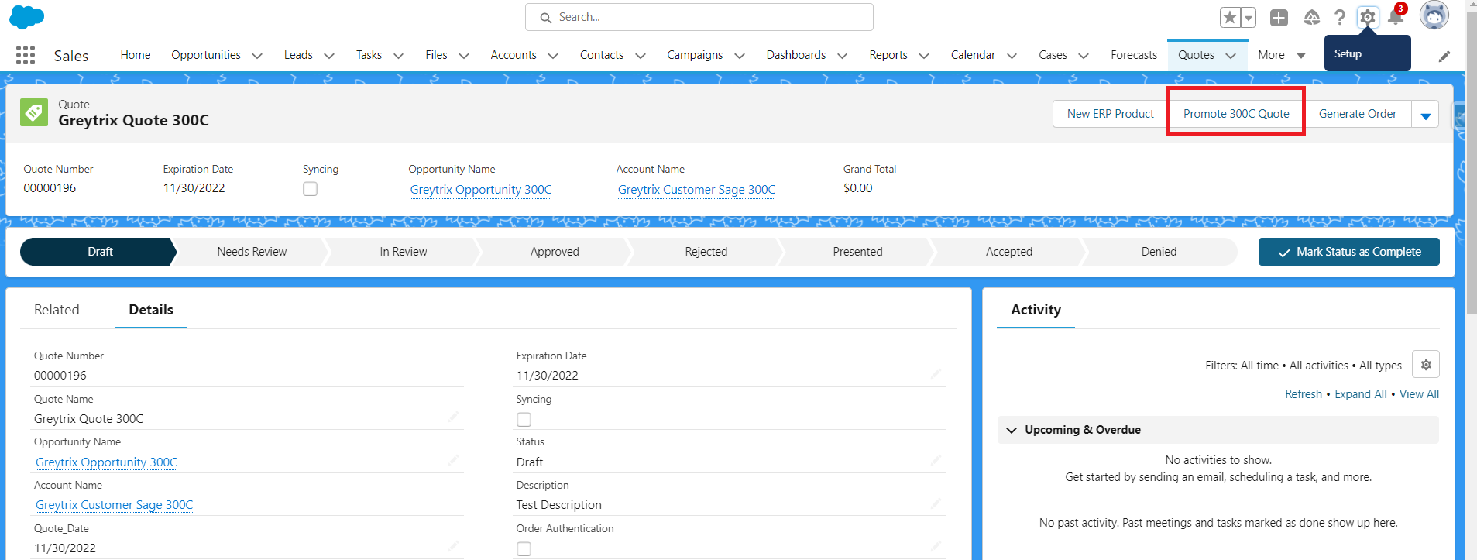Select the Approved path stage
The height and width of the screenshot is (560, 1477).
pos(555,252)
